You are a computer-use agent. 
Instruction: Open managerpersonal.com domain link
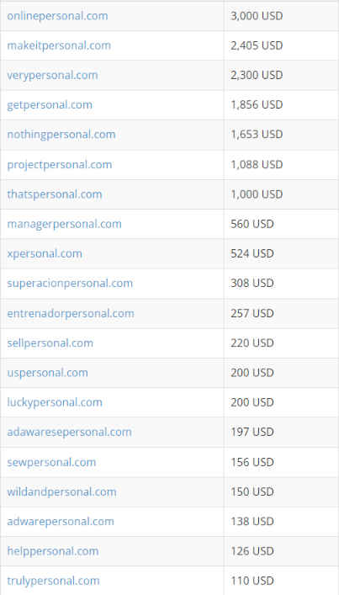64,224
